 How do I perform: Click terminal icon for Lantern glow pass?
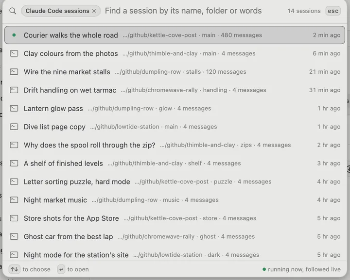14,108
